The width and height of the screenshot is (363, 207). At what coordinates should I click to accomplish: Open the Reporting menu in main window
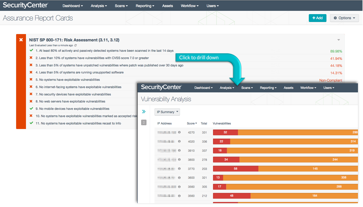click(x=145, y=6)
